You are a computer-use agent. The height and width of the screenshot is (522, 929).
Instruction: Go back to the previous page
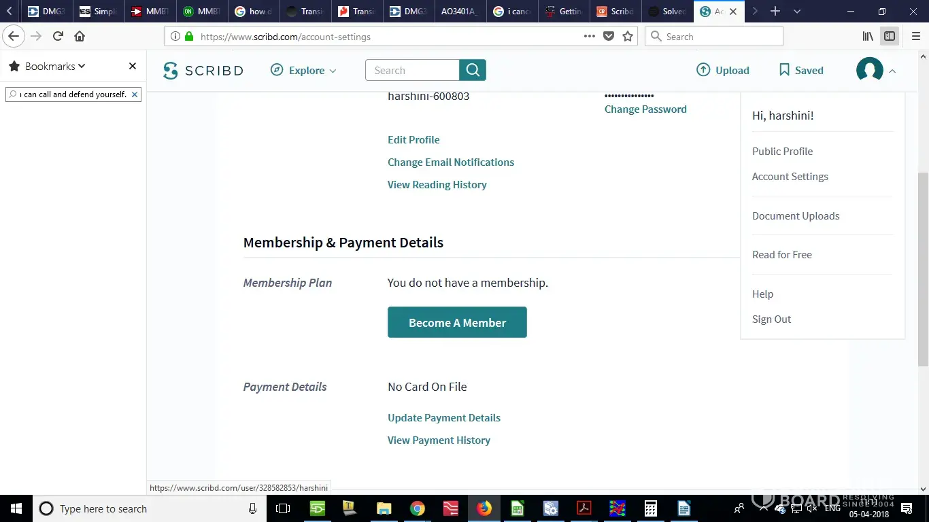tap(14, 37)
